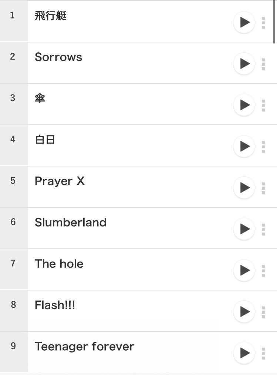
Task: Open more options for 飛行艇
Action: click(263, 23)
